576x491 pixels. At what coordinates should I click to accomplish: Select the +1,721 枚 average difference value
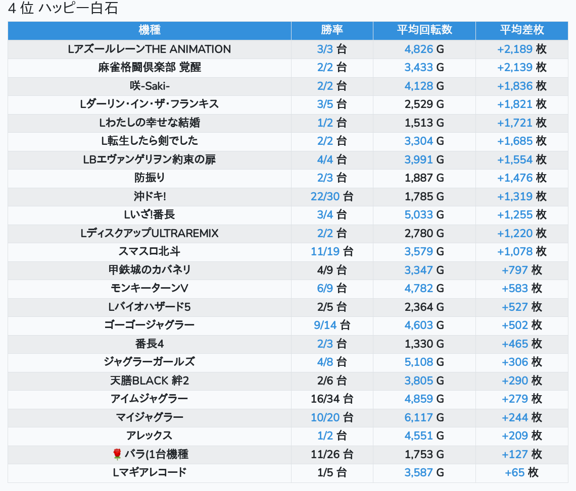(522, 123)
